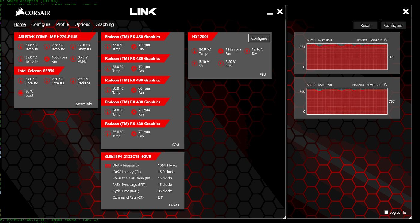
Task: Select the Temp #3 120.0 °C sensor icon
Action: [x=73, y=47]
